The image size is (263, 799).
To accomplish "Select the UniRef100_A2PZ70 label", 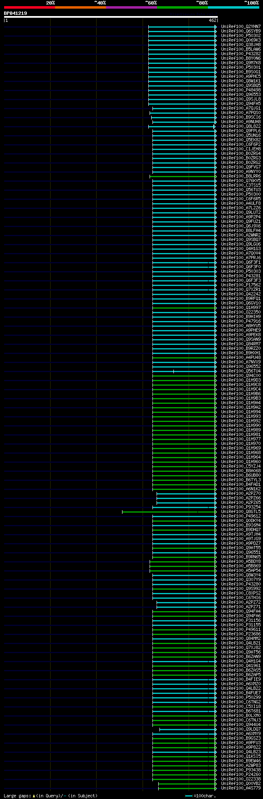I will click(x=241, y=493).
